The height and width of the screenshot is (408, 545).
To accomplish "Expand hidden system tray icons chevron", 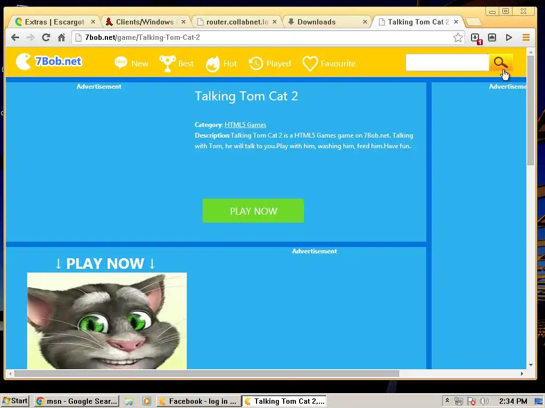I will [x=447, y=401].
